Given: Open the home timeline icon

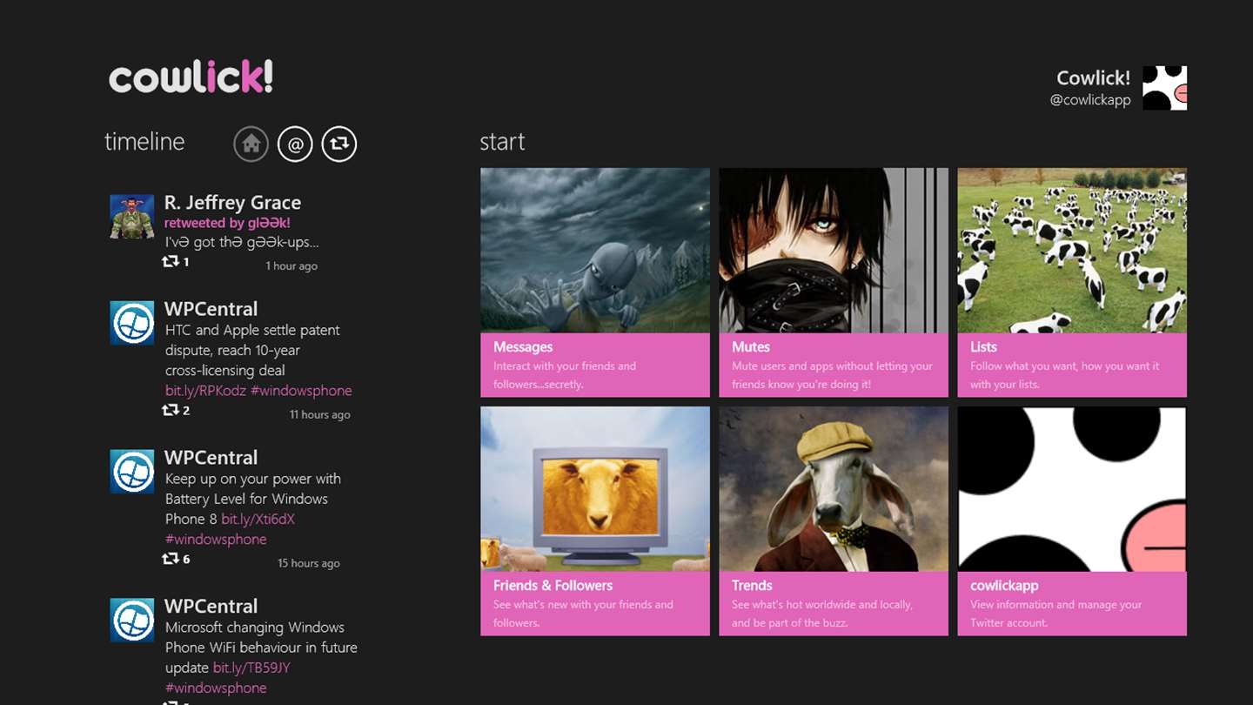Looking at the screenshot, I should click(251, 144).
